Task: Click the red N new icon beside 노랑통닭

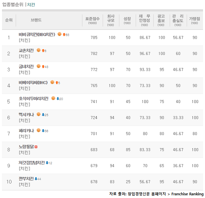Action: (36, 147)
